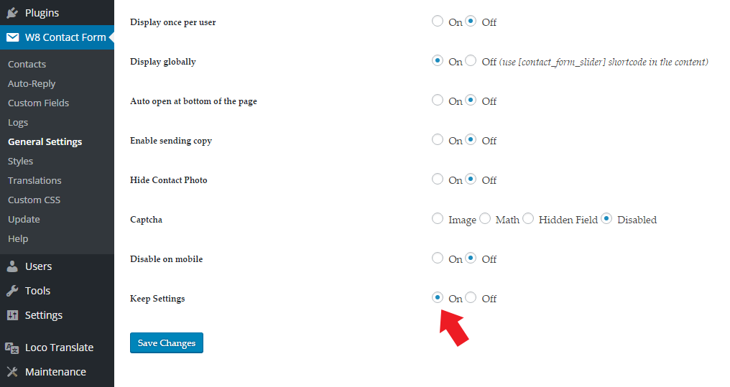Click the Users person icon
Screen dimensions: 730x387
click(x=12, y=266)
